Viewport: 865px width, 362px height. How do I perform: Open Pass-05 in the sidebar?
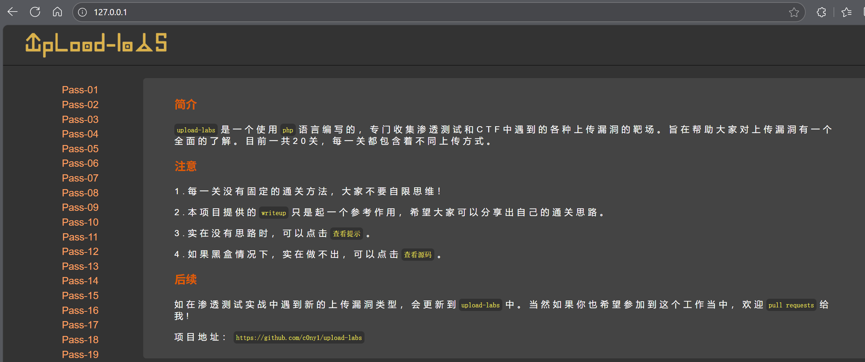(80, 149)
